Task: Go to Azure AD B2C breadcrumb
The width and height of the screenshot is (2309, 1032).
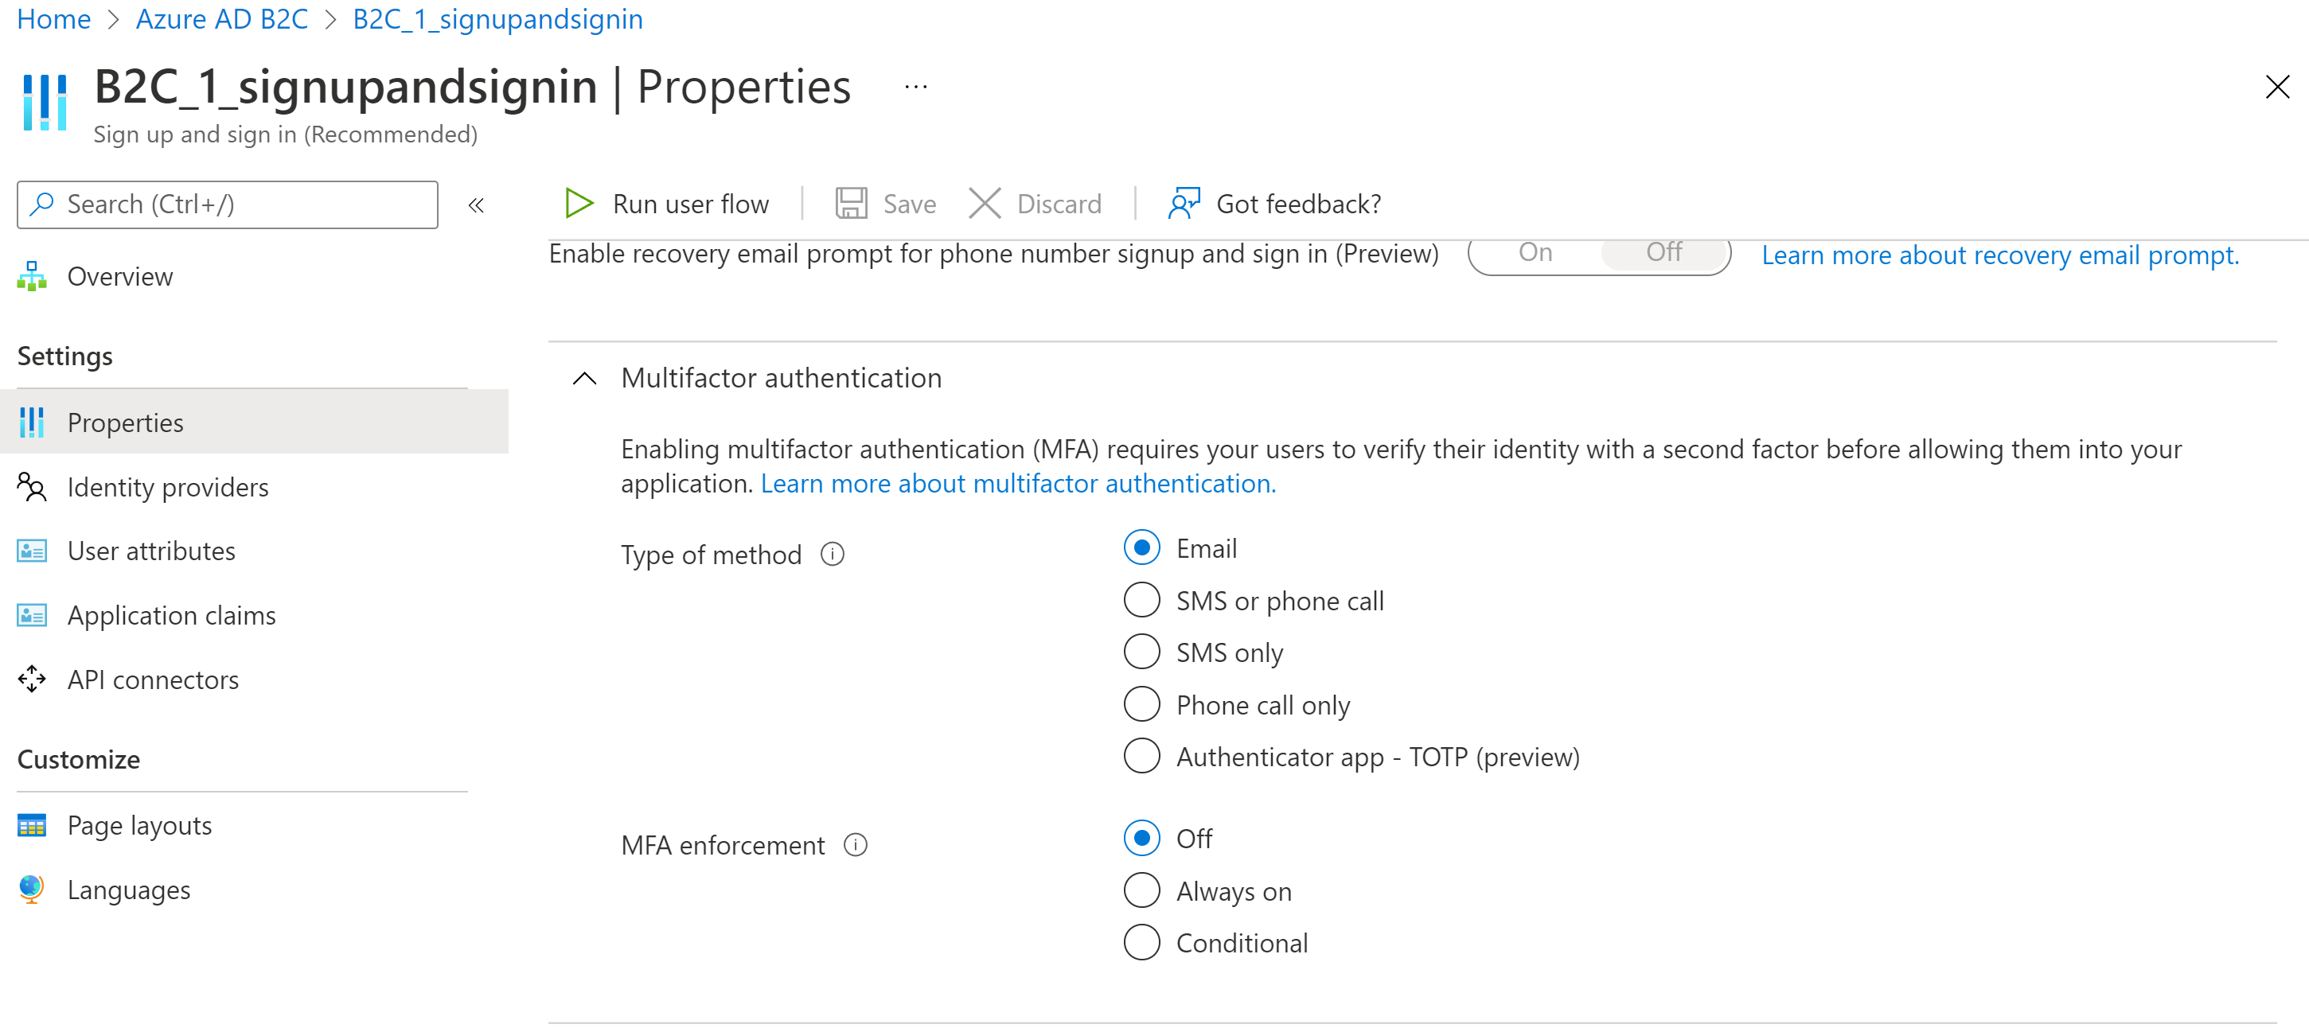Action: (221, 19)
